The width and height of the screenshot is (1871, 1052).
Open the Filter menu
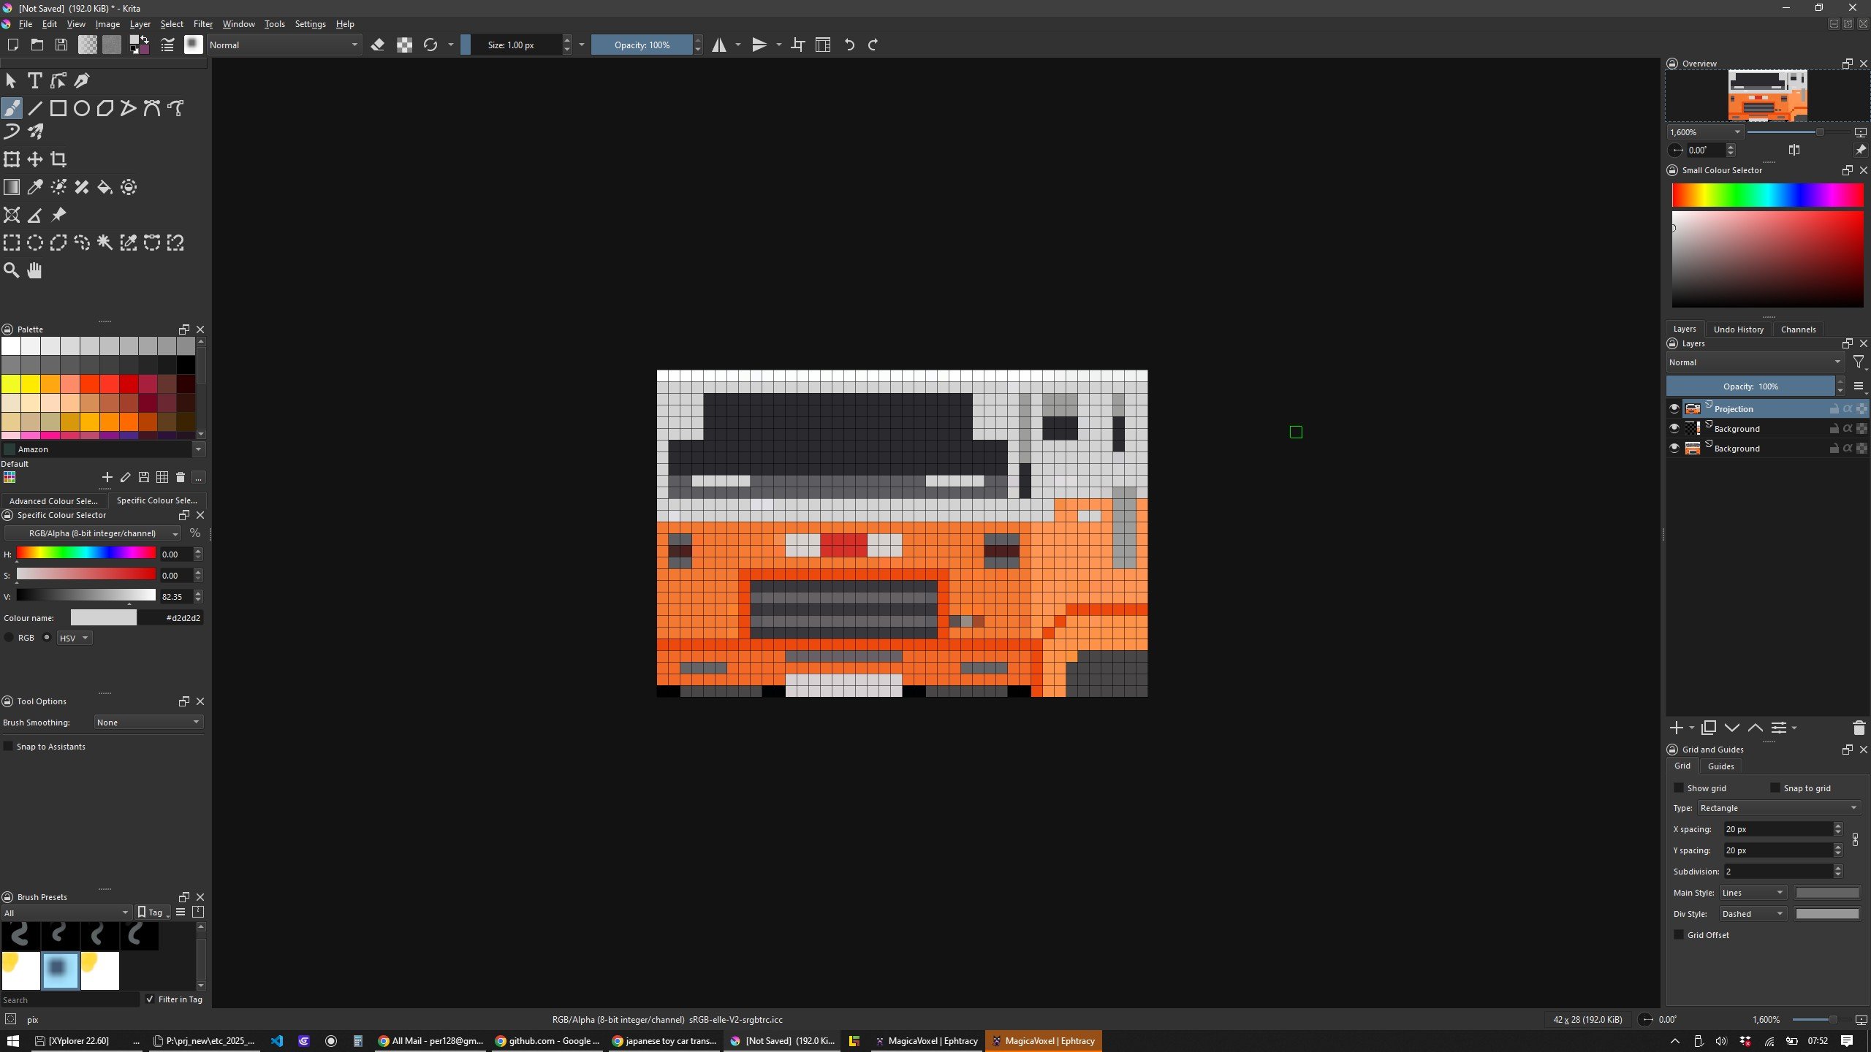tap(202, 23)
